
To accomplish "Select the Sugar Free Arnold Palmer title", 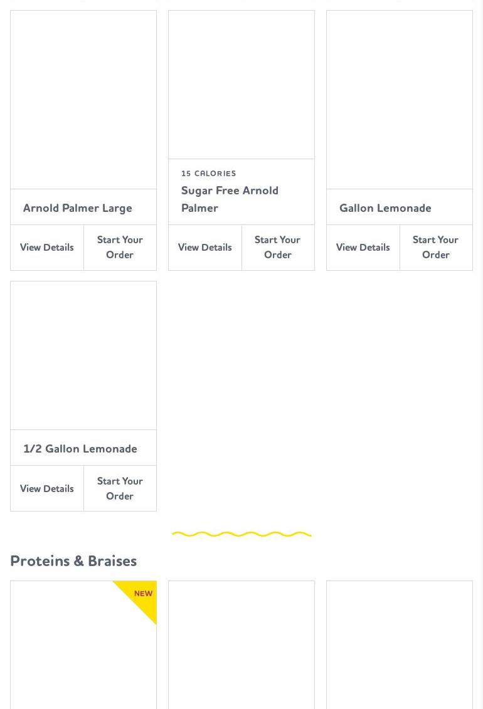I will click(230, 199).
